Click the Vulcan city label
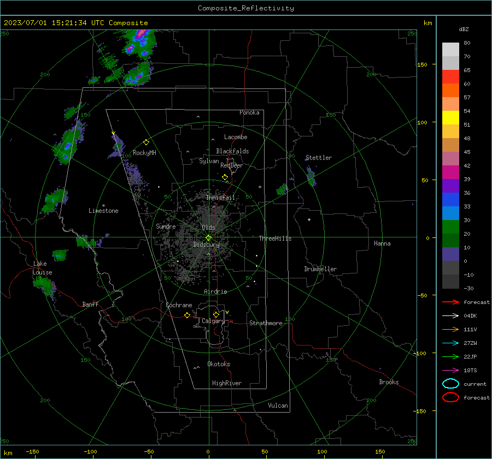 point(278,406)
